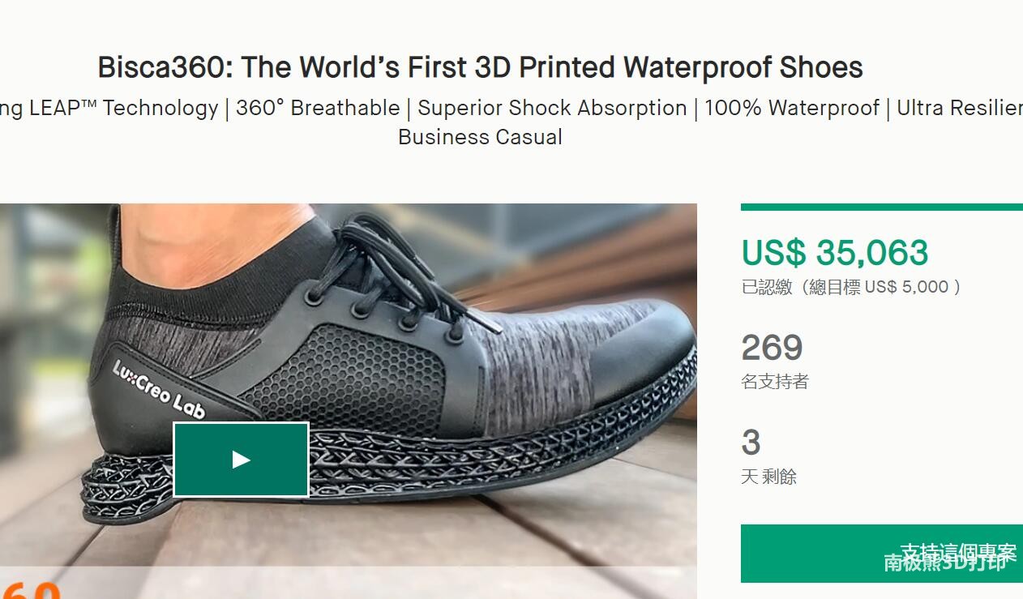This screenshot has width=1023, height=599.
Task: Click the 100% Waterproof tagline text
Action: pyautogui.click(x=791, y=109)
